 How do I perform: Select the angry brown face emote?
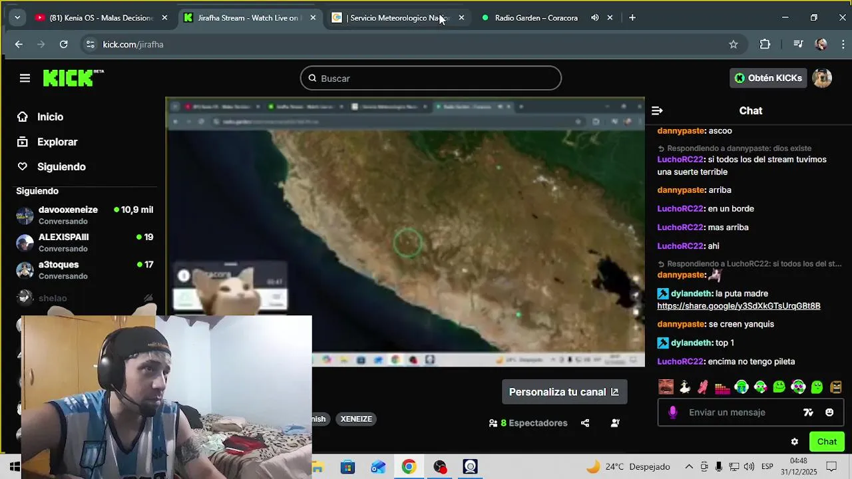coord(836,387)
